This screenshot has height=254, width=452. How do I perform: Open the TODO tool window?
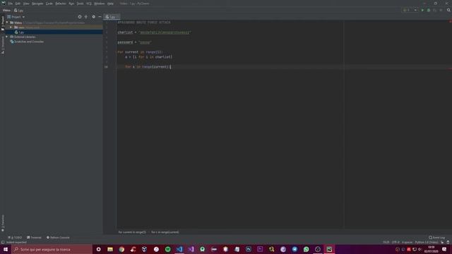pyautogui.click(x=15, y=238)
